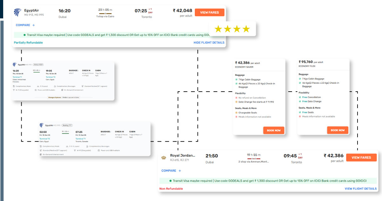This screenshot has height=201, width=382.
Task: Toggle the 7 Kgs Cabin Baggage checkmark
Action: pyautogui.click(x=236, y=79)
